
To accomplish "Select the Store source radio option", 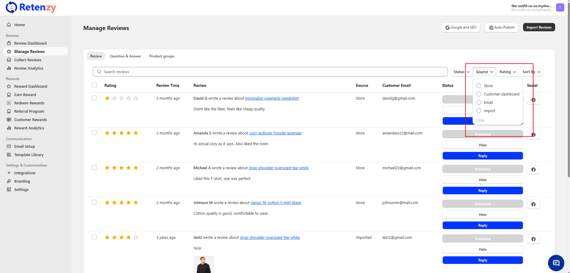I will point(479,86).
